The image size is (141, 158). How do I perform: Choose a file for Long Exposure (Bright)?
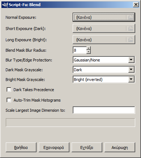tap(104, 40)
